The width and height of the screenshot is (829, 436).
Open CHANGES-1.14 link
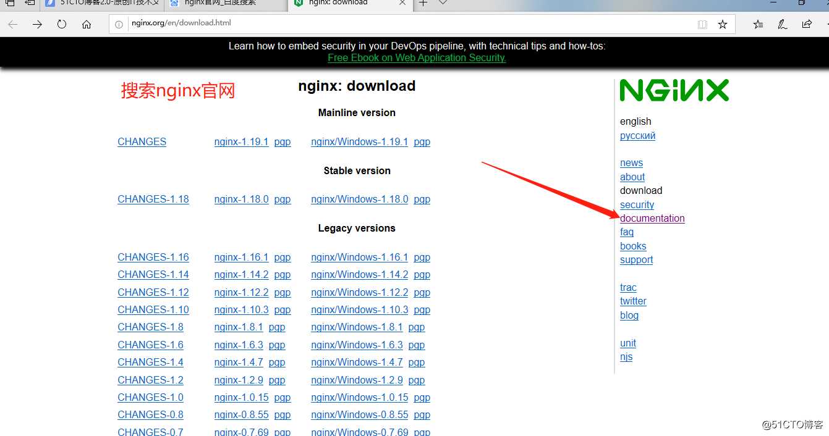153,274
